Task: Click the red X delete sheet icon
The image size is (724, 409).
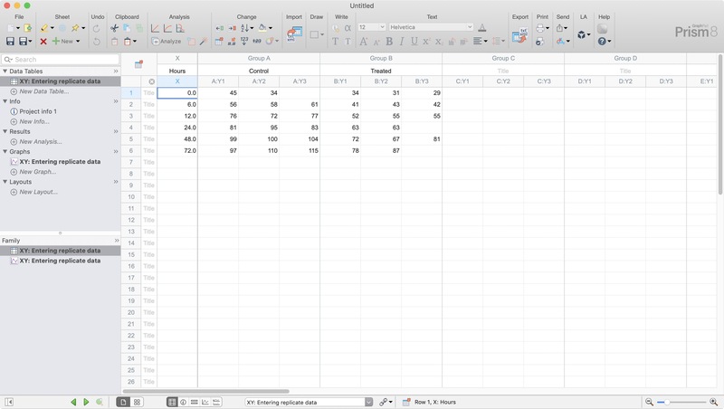Action: point(43,42)
